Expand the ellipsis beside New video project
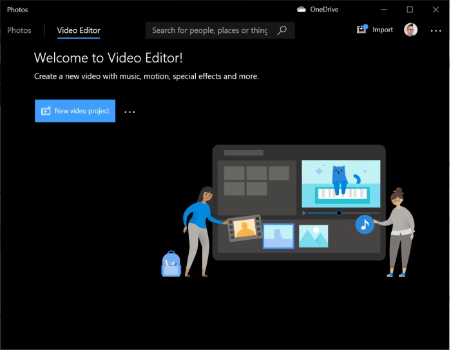Image resolution: width=451 pixels, height=350 pixels. coord(130,112)
